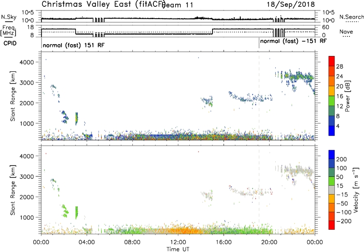Click the 'CPID' row label
This screenshot has height=252, width=364.
click(10, 43)
